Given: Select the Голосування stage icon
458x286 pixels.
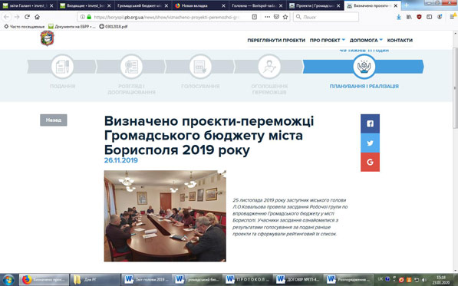Looking at the screenshot, I should pyautogui.click(x=200, y=67).
